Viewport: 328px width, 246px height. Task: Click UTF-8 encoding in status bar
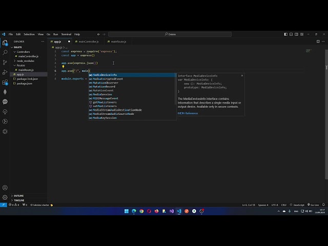click(x=275, y=205)
